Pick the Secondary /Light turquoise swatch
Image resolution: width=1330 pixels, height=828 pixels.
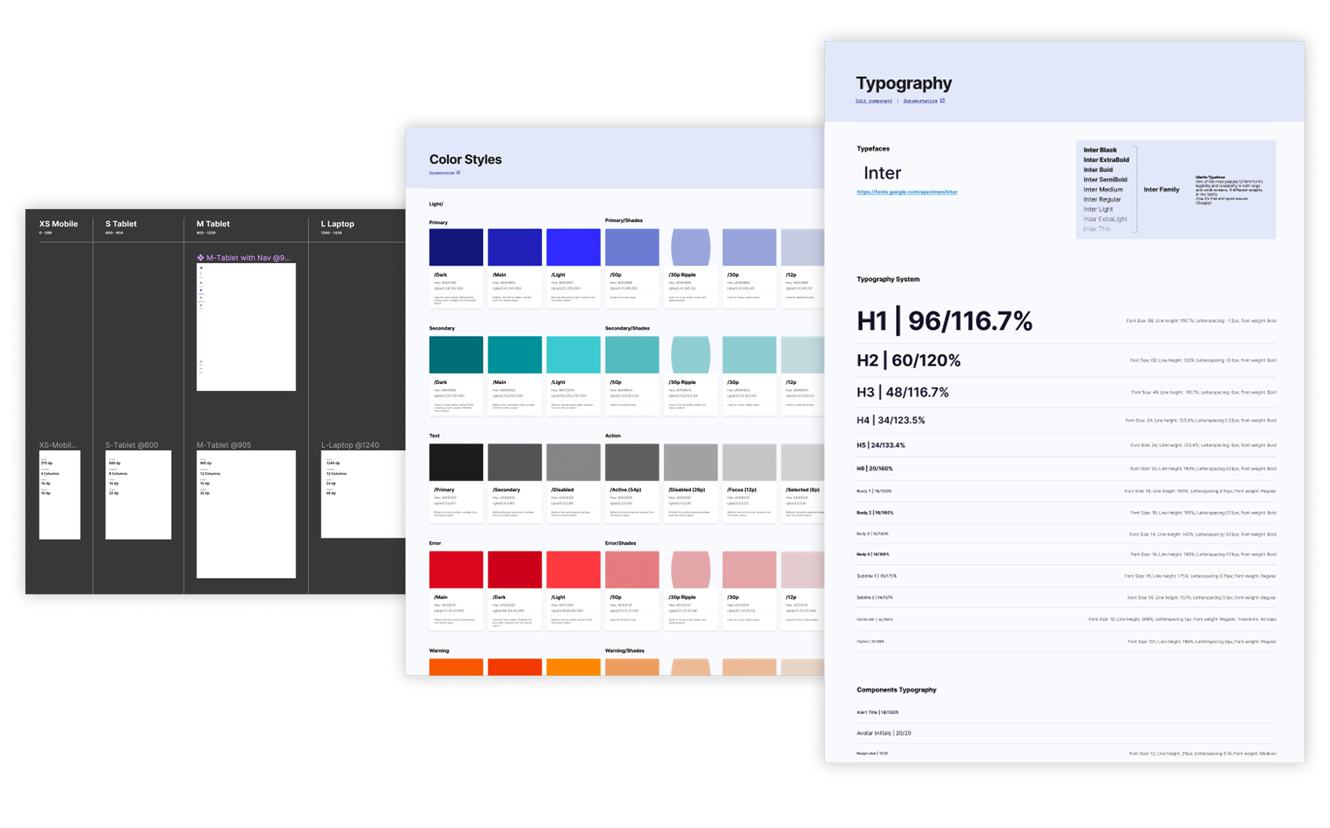click(573, 355)
